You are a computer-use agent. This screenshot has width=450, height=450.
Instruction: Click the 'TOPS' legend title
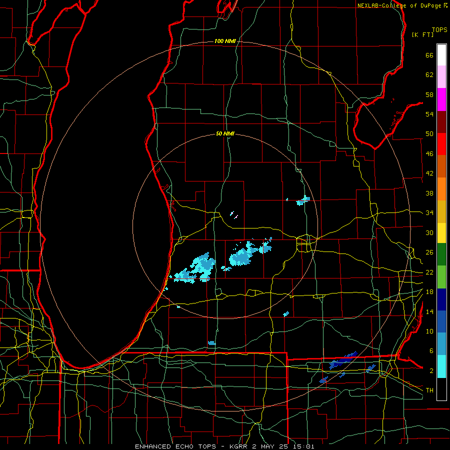[x=439, y=30]
